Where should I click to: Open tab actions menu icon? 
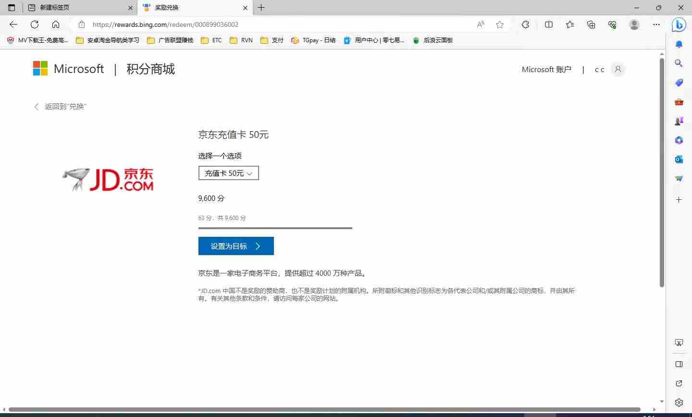pos(12,8)
